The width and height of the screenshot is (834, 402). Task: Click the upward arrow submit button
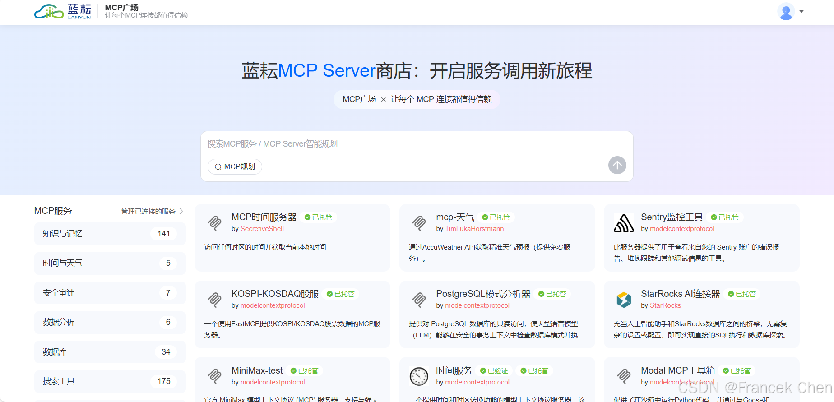point(617,165)
